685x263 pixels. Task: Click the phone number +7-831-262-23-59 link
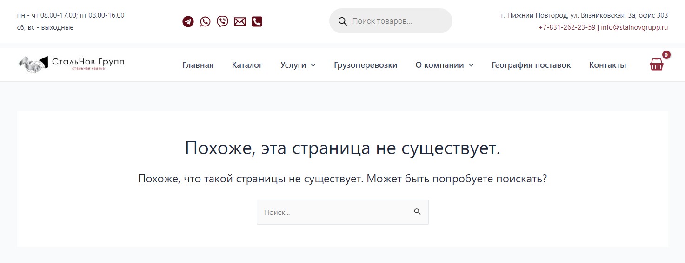point(567,27)
